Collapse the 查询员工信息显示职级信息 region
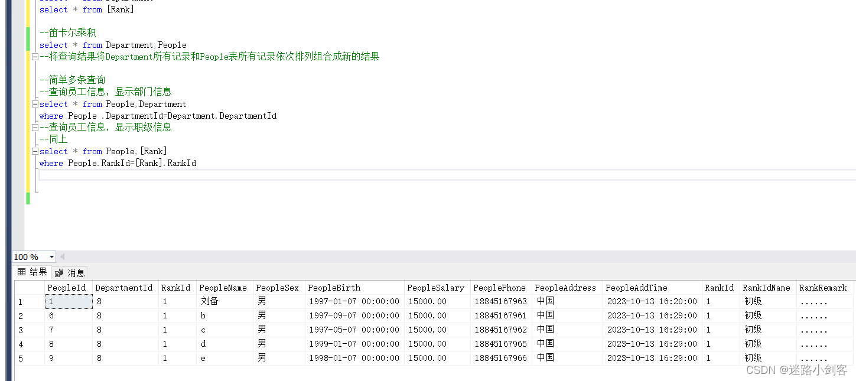Screen dimensions: 856x381 click(x=34, y=127)
